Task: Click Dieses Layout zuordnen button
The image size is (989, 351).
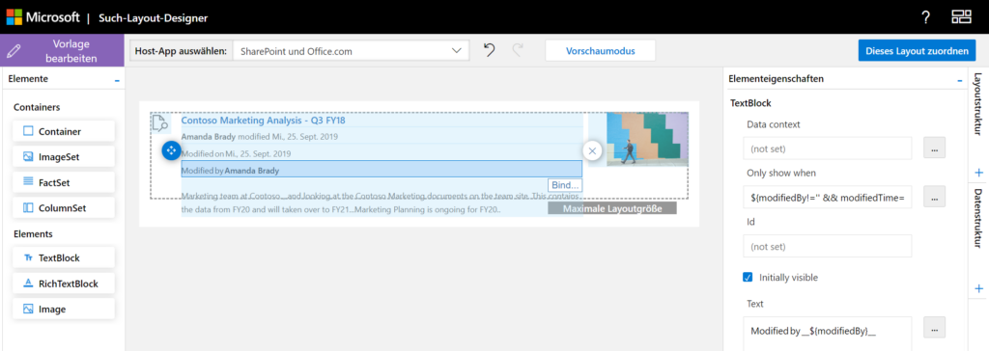Action: point(917,51)
